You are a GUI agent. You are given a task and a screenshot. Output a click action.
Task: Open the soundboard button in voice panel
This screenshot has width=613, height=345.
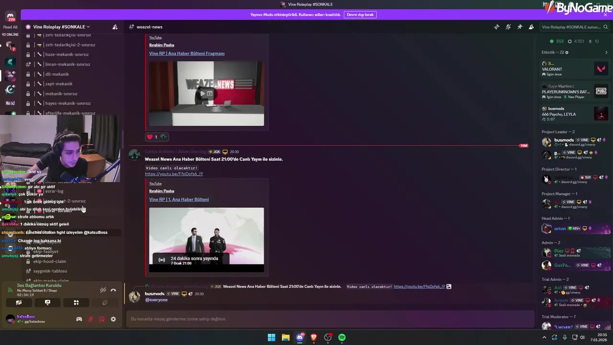coord(105,302)
